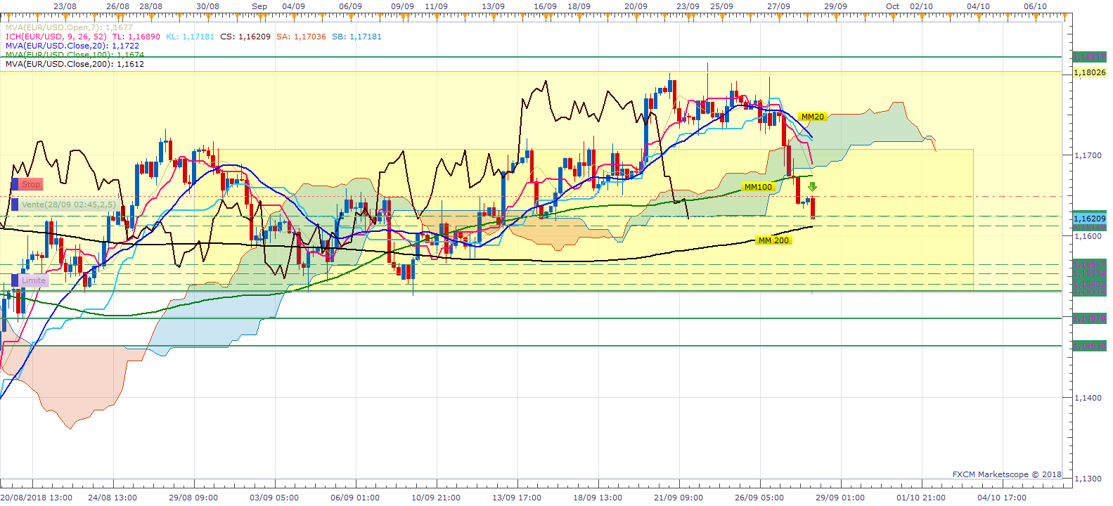
Task: Click the SA: 1,17036 Ichimoku value
Action: pyautogui.click(x=301, y=37)
